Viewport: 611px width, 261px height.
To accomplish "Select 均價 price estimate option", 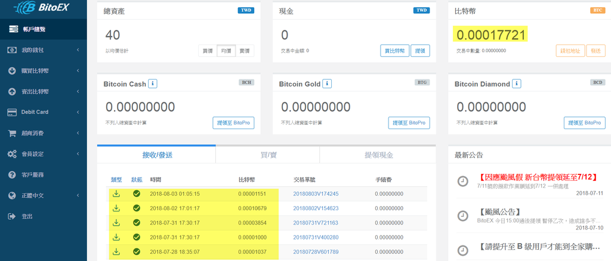I will tap(226, 51).
